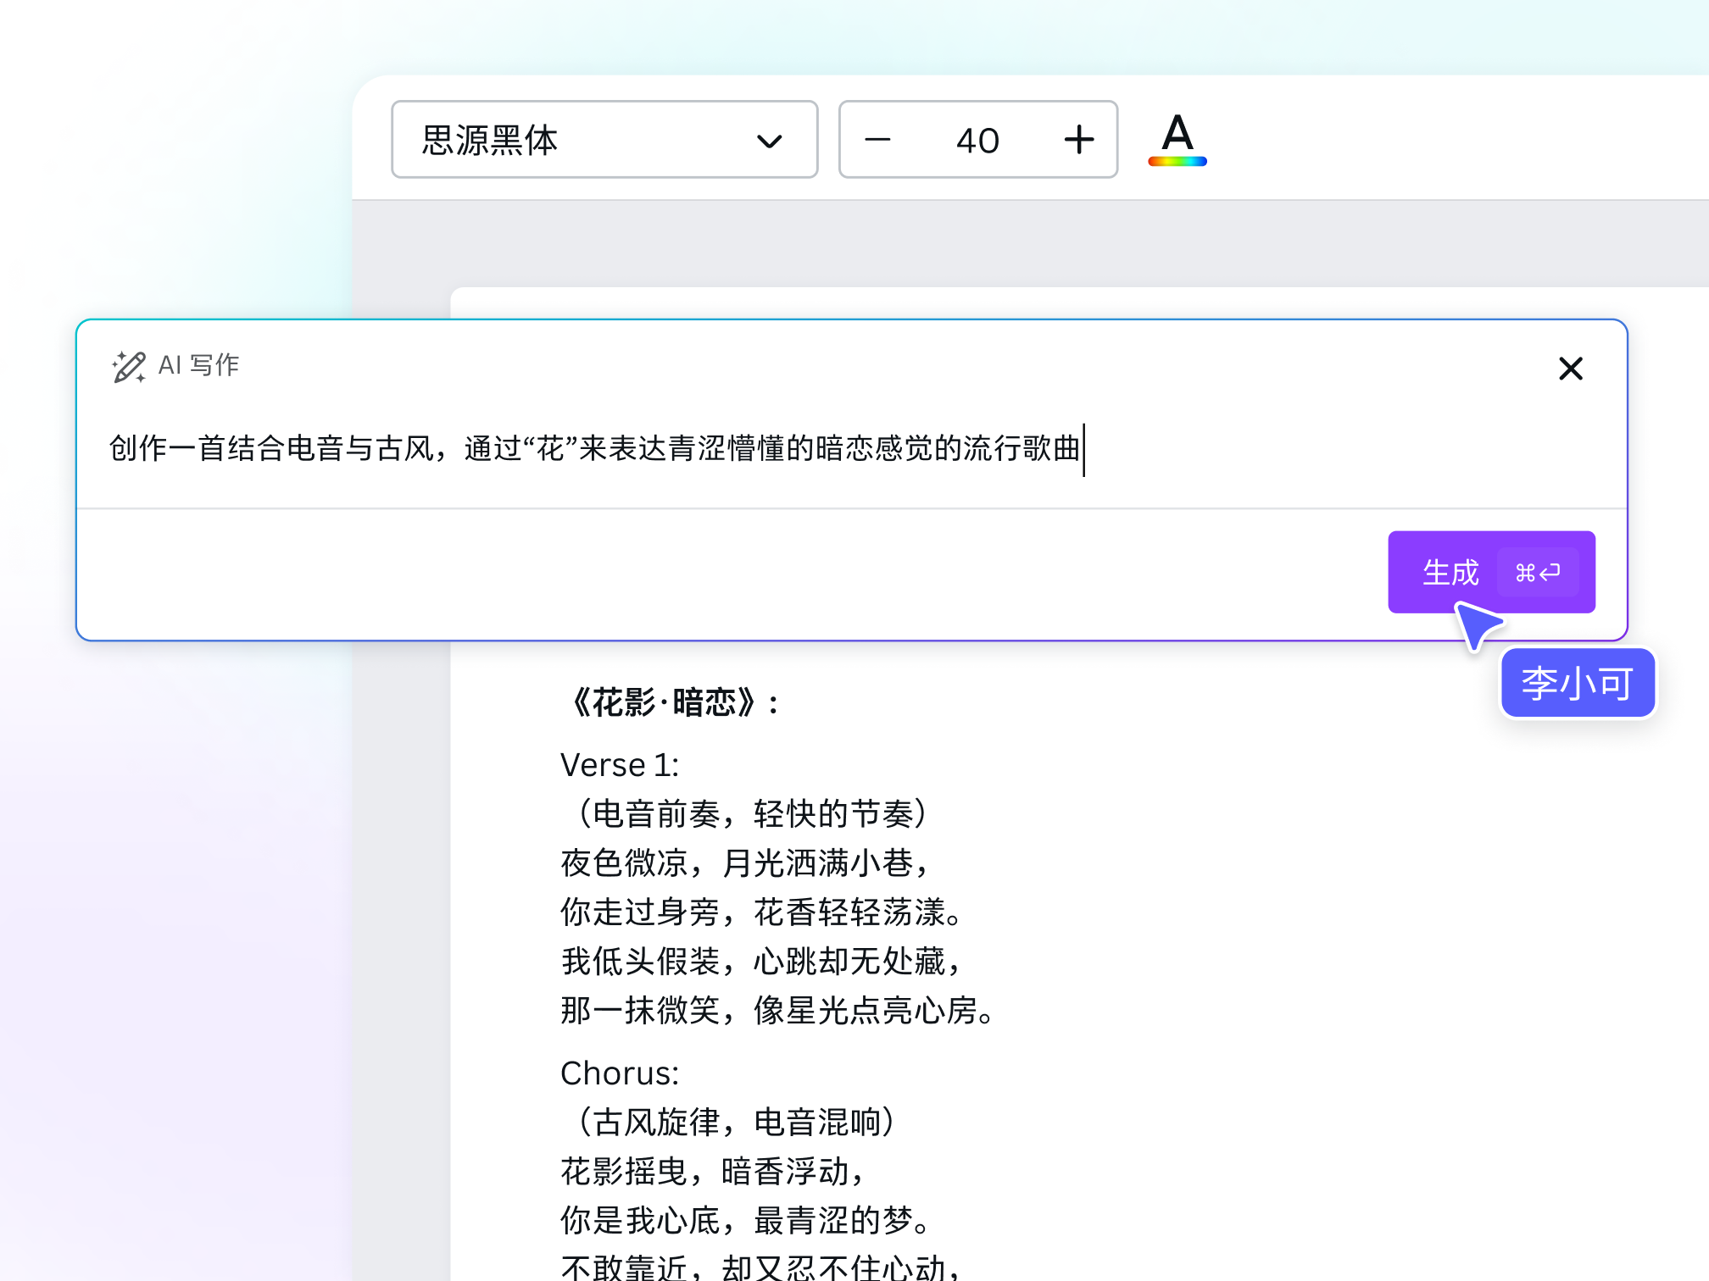Click the Chorus: heading text
This screenshot has height=1281, width=1709.
pos(620,1073)
